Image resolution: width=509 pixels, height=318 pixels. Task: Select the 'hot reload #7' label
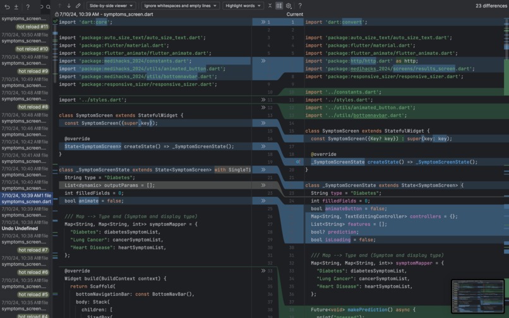[33, 250]
